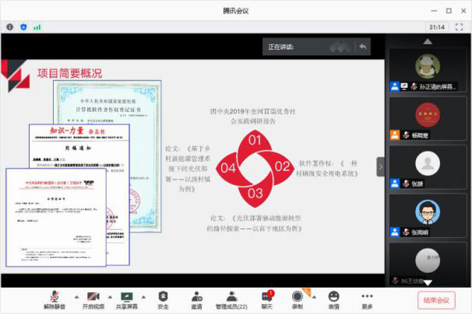Open the 表情 emoji reactions
472x314 pixels.
(333, 296)
